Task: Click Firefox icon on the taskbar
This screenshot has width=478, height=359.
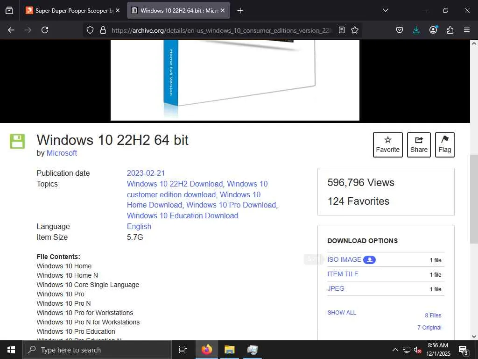Action: tap(207, 350)
